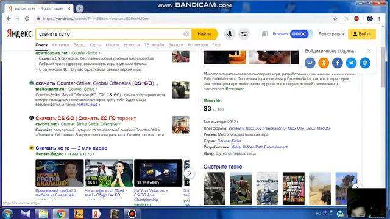Open file explorer from taskbar

click(x=43, y=214)
